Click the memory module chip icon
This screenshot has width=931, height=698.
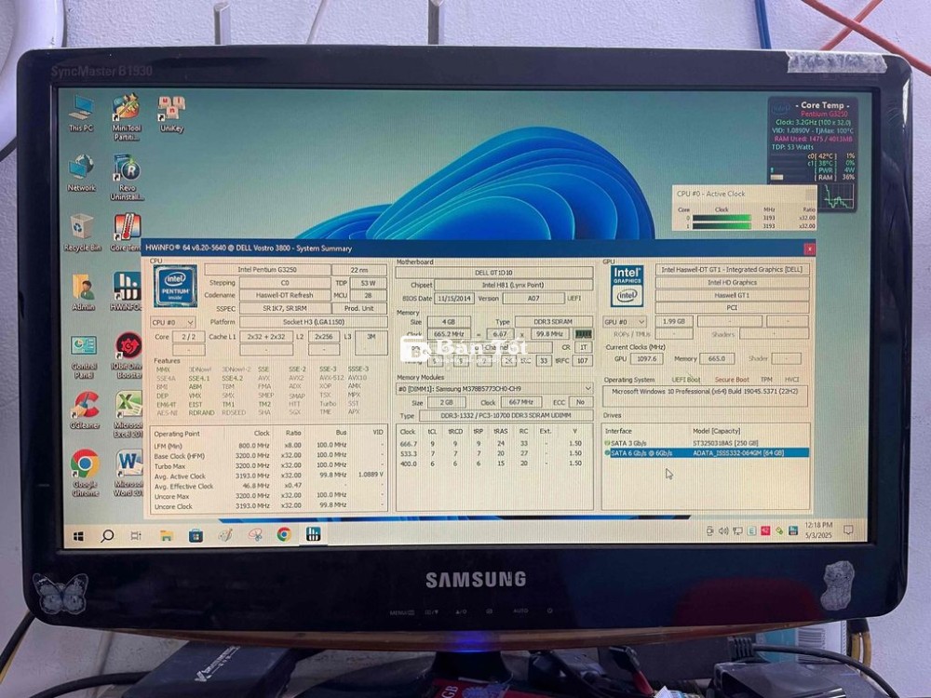[x=583, y=334]
